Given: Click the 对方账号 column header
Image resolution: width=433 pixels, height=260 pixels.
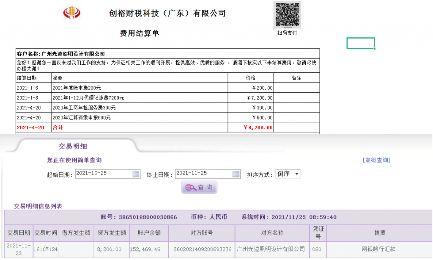Looking at the screenshot, I should [x=202, y=233].
